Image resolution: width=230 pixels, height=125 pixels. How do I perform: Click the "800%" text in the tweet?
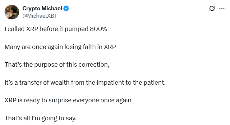(99, 29)
